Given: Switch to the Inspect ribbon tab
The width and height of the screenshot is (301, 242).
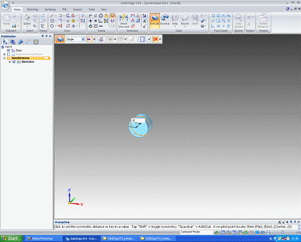Looking at the screenshot, I should tap(77, 9).
